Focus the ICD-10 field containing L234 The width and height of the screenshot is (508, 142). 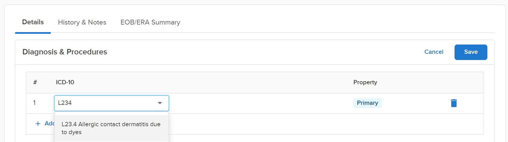point(111,103)
